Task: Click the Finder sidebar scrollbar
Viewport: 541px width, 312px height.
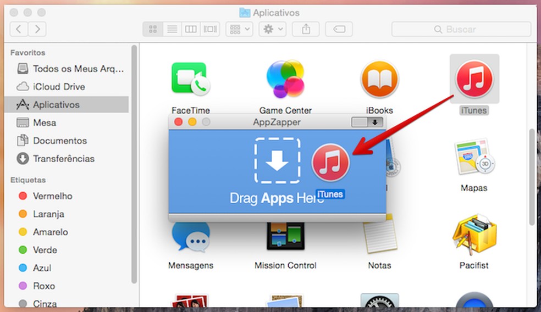Action: pyautogui.click(x=134, y=165)
